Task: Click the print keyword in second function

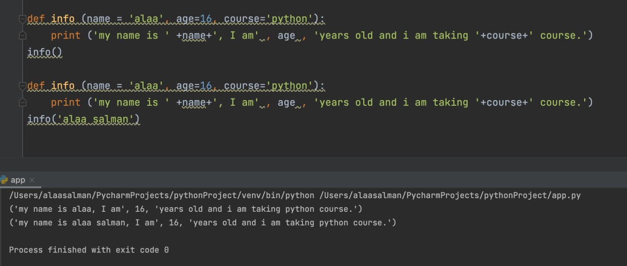Action: point(65,102)
